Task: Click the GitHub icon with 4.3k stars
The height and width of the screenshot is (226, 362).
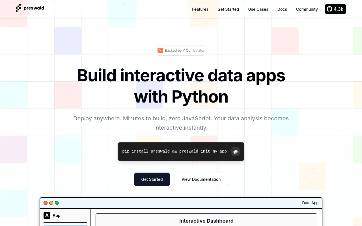Action: click(335, 9)
